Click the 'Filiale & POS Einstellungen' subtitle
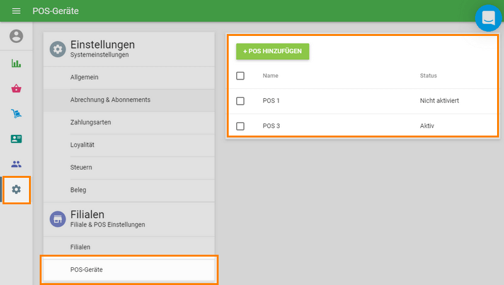This screenshot has width=504, height=285. click(x=108, y=224)
